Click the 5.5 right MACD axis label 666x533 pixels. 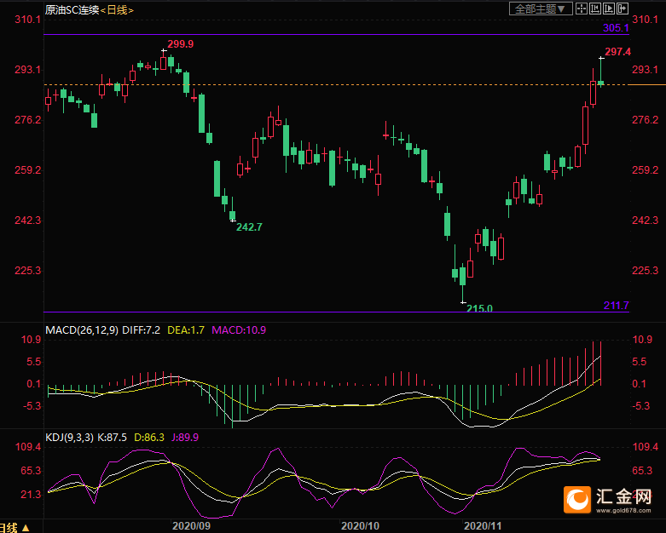click(x=640, y=362)
